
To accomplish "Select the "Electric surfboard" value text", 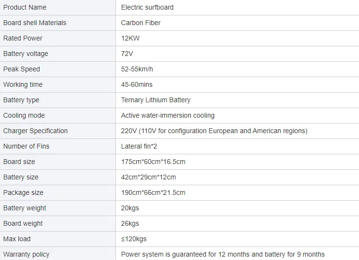I will pos(147,7).
